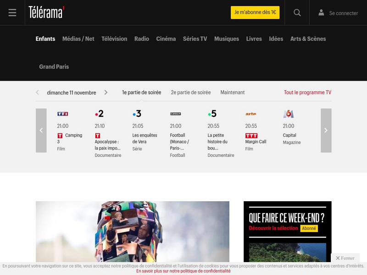Open the Cinéma menu section

click(x=167, y=39)
